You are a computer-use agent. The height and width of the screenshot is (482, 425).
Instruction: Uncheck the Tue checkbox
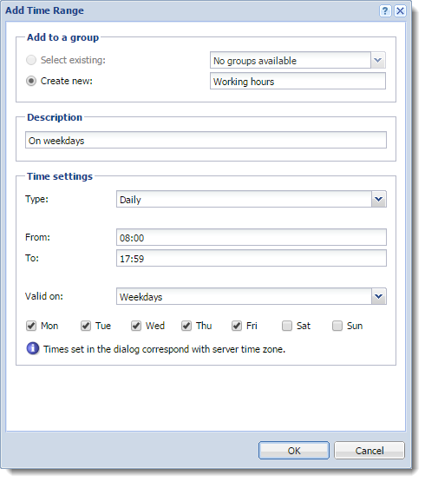[86, 326]
